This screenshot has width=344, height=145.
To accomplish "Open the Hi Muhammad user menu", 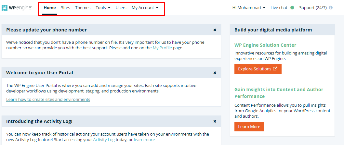I will pyautogui.click(x=249, y=8).
